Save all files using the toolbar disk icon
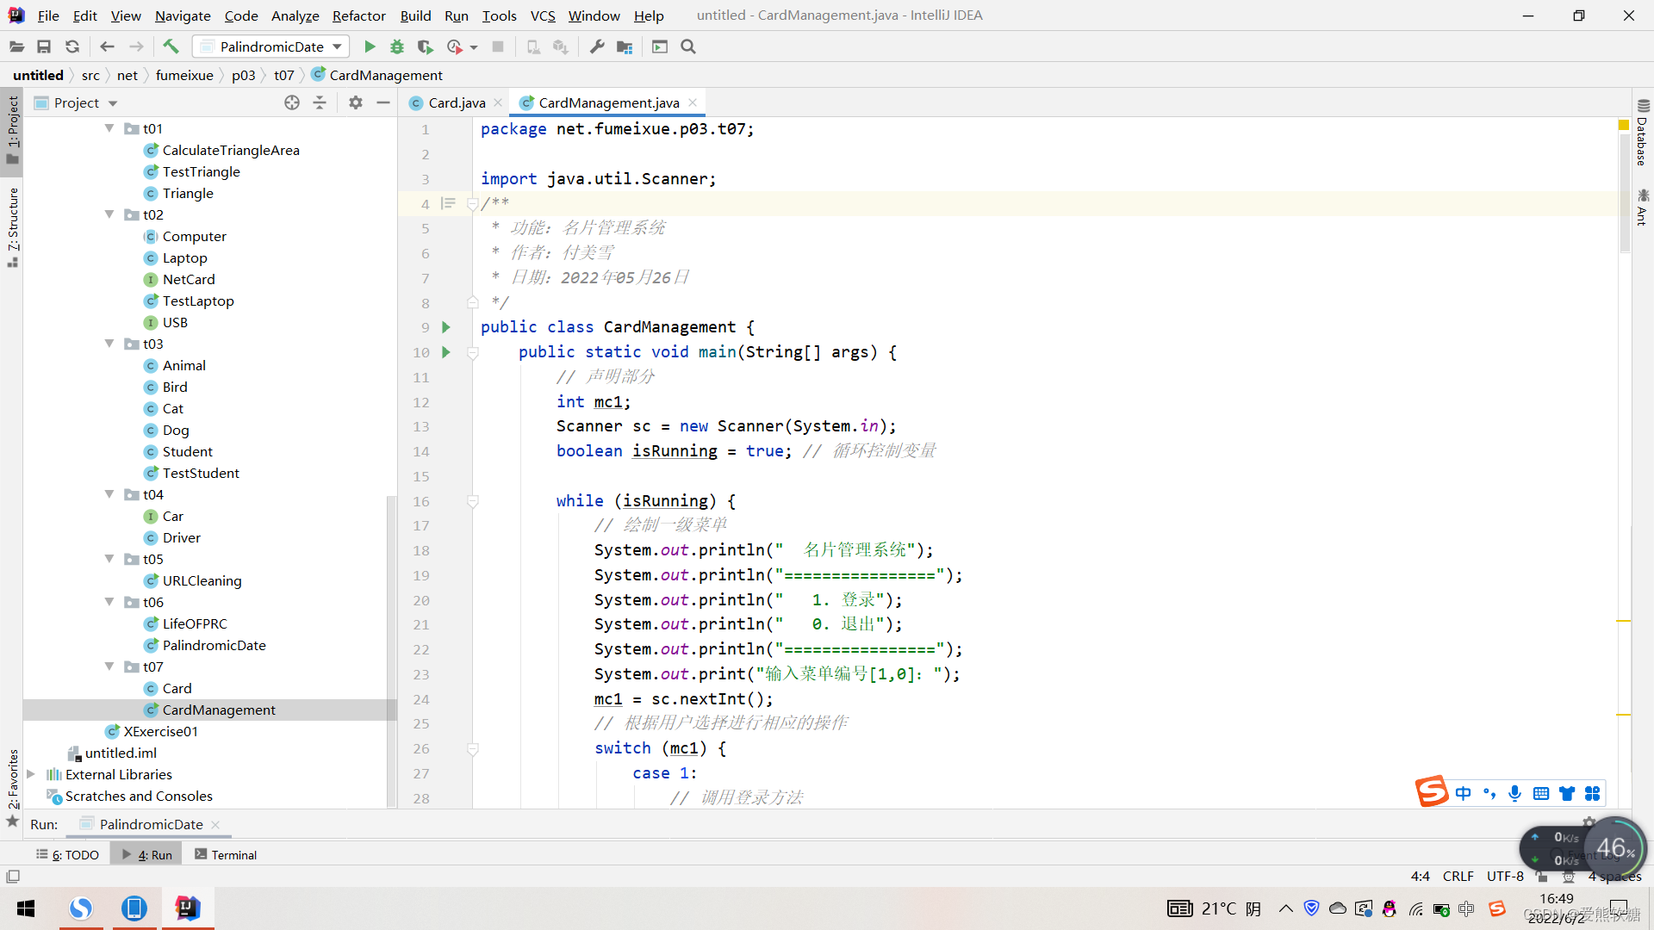This screenshot has height=930, width=1654. pos(44,46)
